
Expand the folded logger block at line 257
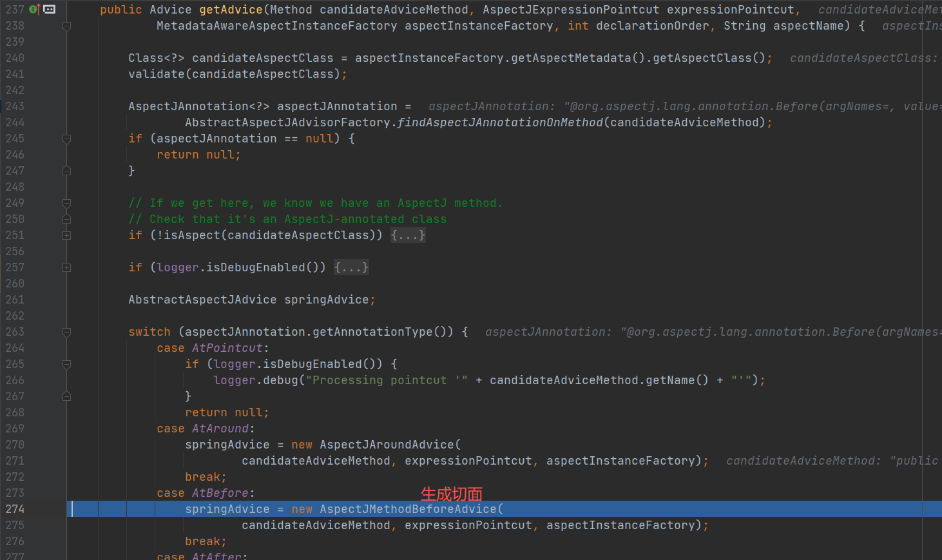(x=66, y=267)
